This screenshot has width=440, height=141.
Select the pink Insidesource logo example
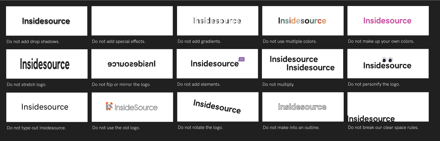click(x=387, y=21)
